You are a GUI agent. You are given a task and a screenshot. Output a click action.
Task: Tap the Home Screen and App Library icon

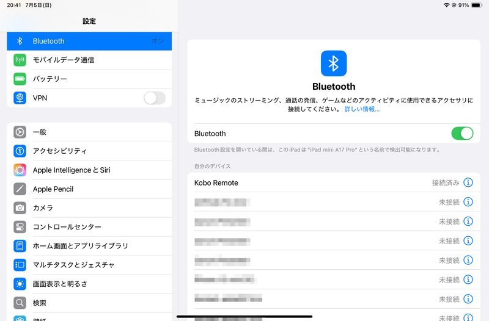[20, 246]
